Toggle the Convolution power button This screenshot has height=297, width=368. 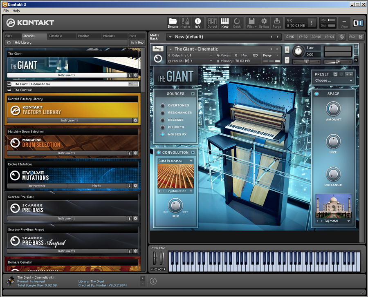coord(159,153)
